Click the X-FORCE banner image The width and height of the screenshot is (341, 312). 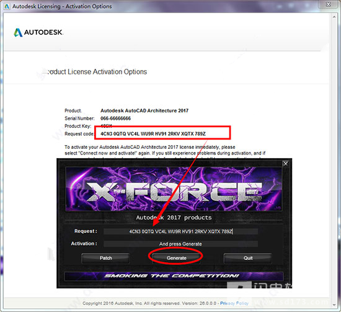[174, 189]
